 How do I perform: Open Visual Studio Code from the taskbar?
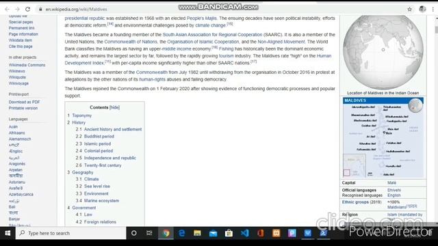245,233
